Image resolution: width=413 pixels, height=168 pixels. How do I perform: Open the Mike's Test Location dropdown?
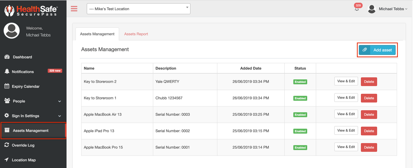(138, 9)
